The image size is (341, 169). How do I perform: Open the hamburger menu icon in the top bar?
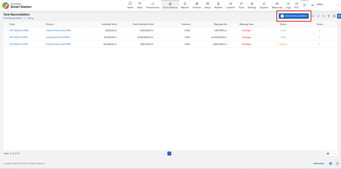pos(304,5)
